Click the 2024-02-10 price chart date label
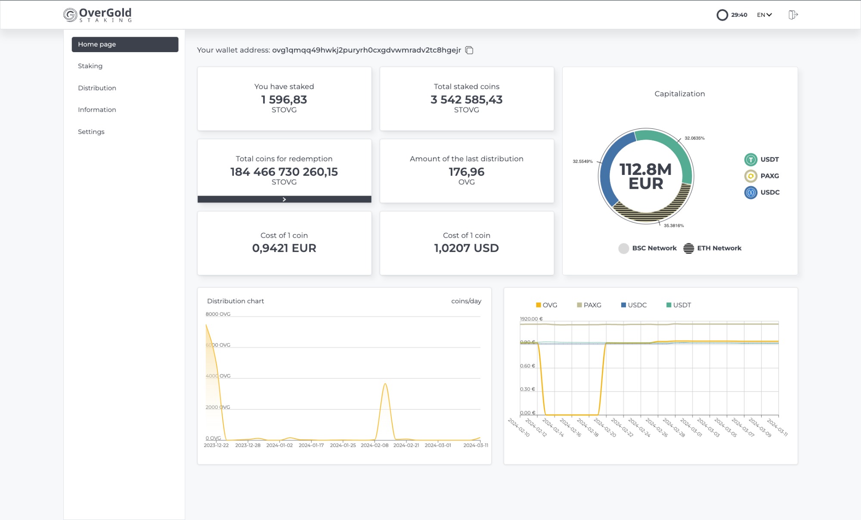This screenshot has height=520, width=861. (x=519, y=427)
